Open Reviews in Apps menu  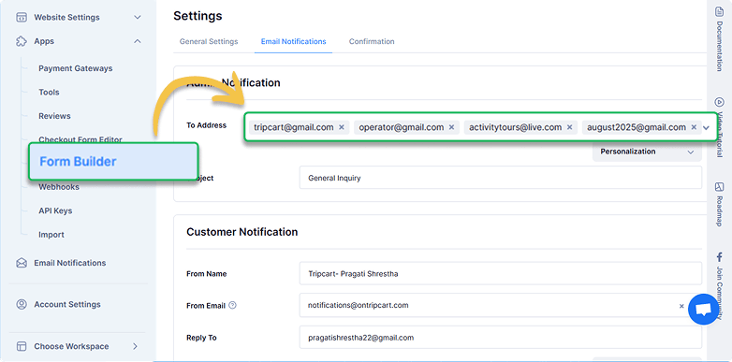point(54,116)
